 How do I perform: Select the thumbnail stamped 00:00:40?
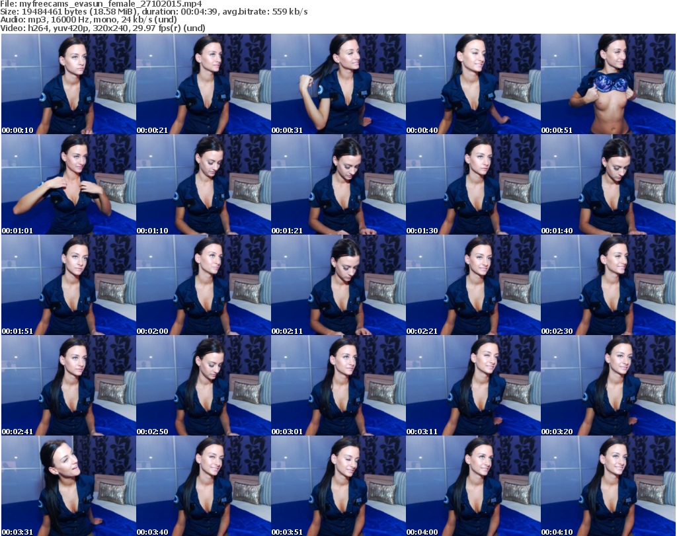tap(473, 84)
